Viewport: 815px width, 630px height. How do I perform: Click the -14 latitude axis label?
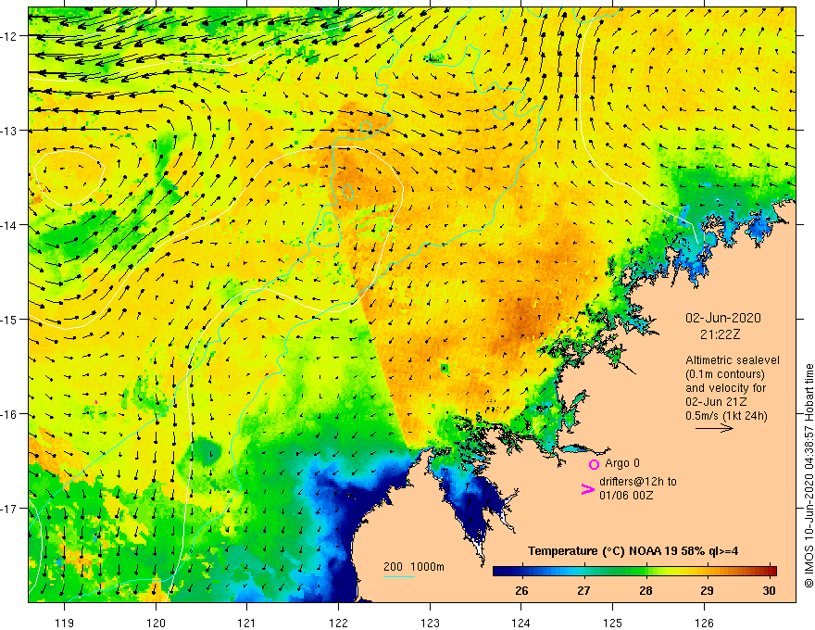(10, 225)
